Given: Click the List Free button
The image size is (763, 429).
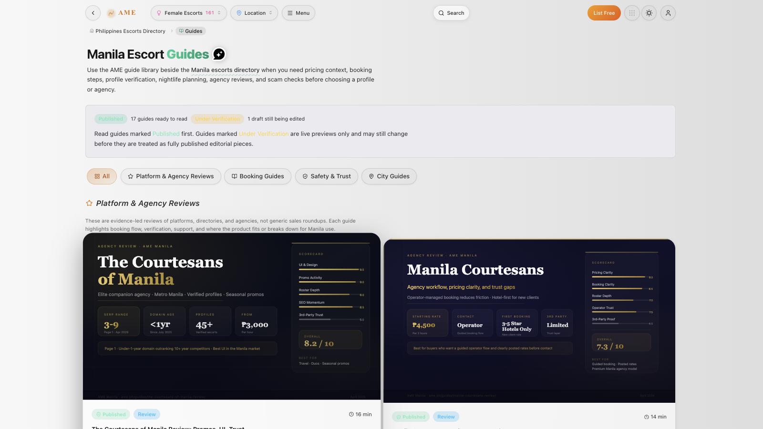Looking at the screenshot, I should tap(604, 13).
